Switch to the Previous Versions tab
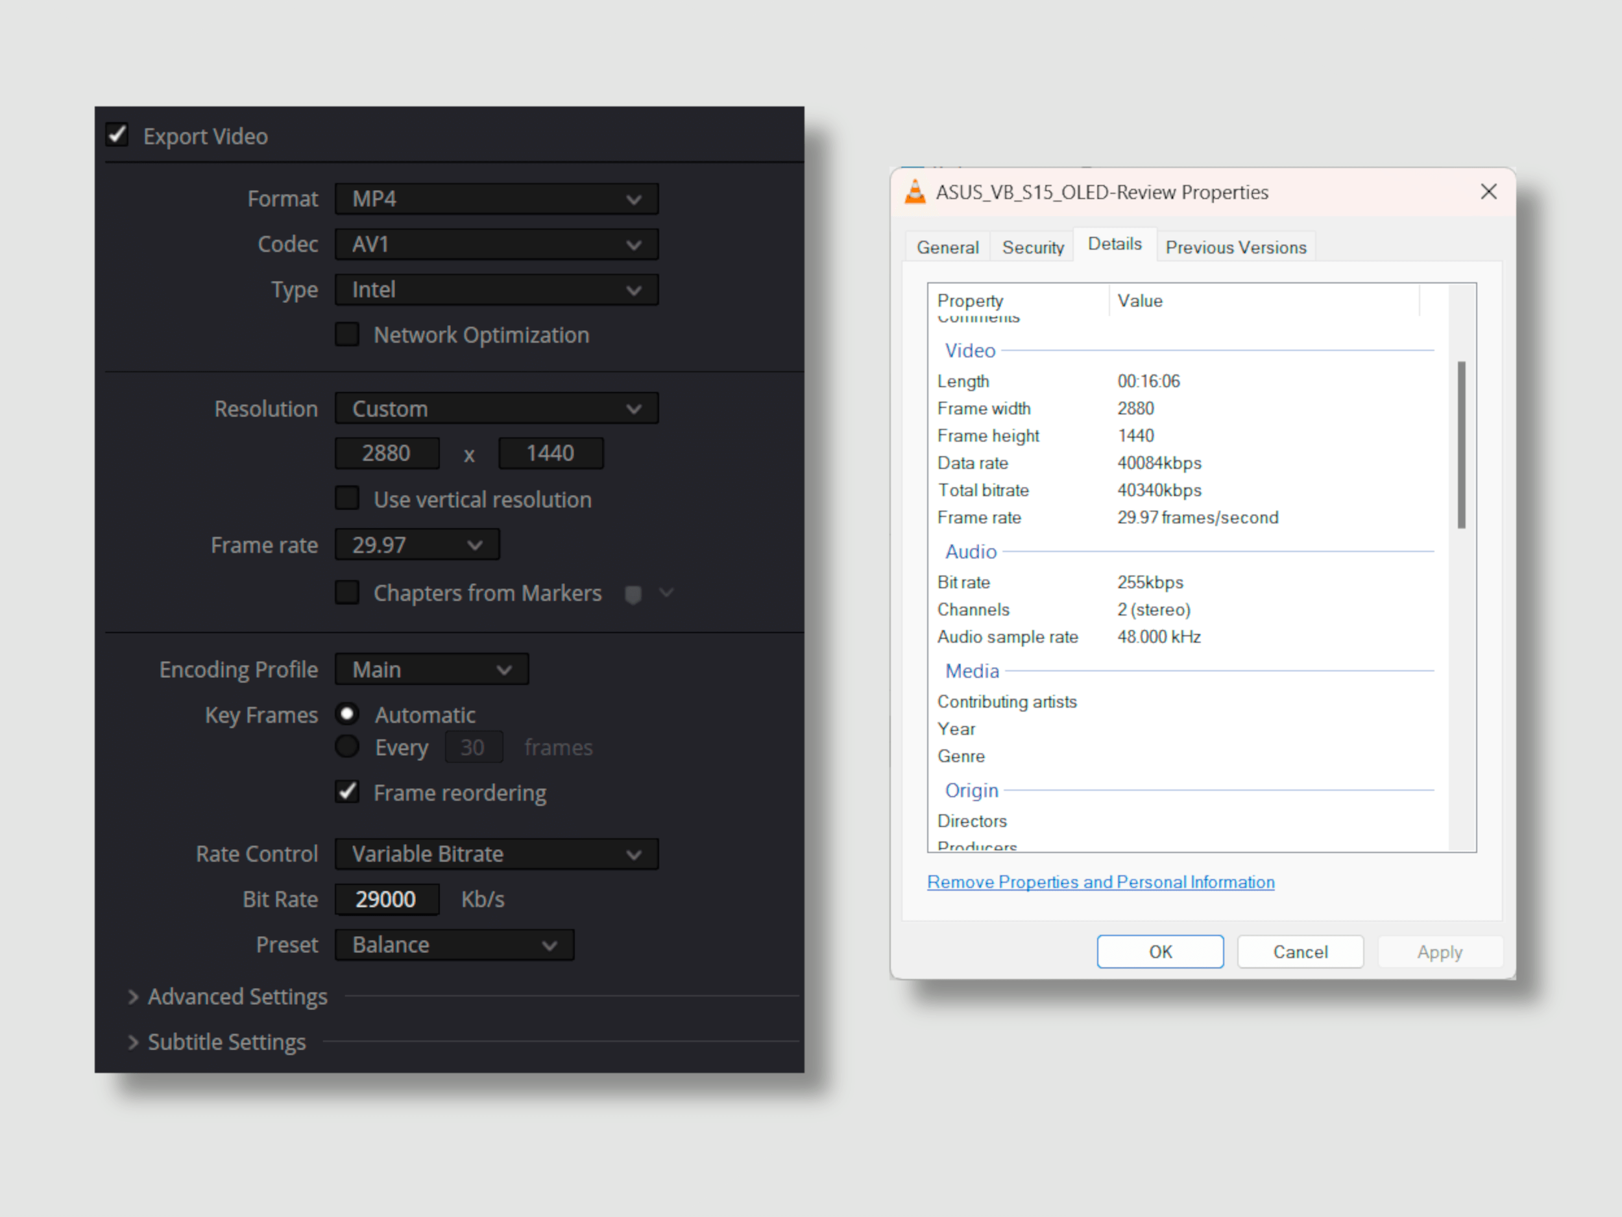The height and width of the screenshot is (1217, 1622). [x=1235, y=248]
